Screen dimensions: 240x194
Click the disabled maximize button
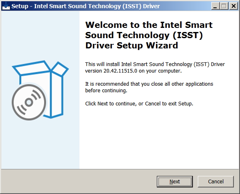point(224,6)
